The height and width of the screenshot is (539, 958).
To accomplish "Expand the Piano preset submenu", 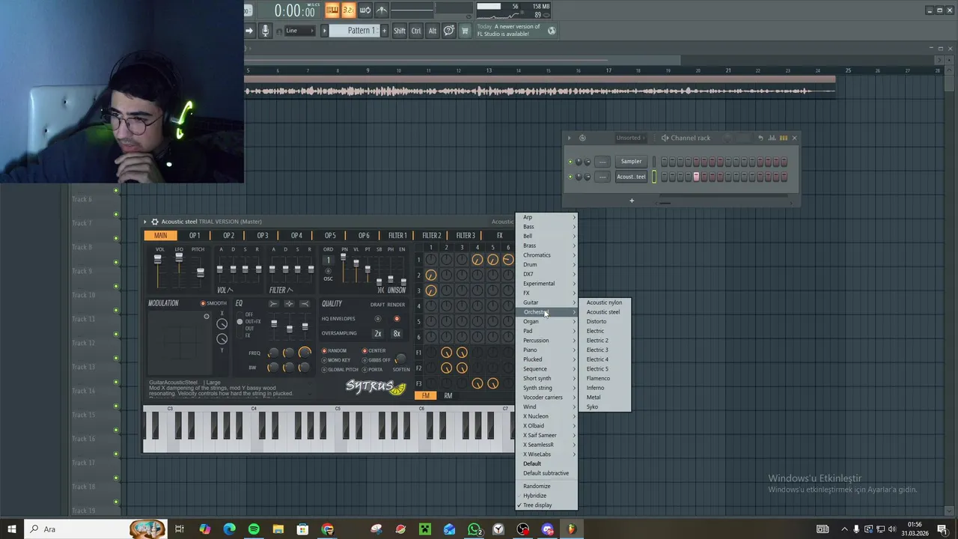I will pyautogui.click(x=547, y=350).
